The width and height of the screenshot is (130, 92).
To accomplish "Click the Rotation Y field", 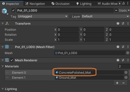I will coord(94,35).
